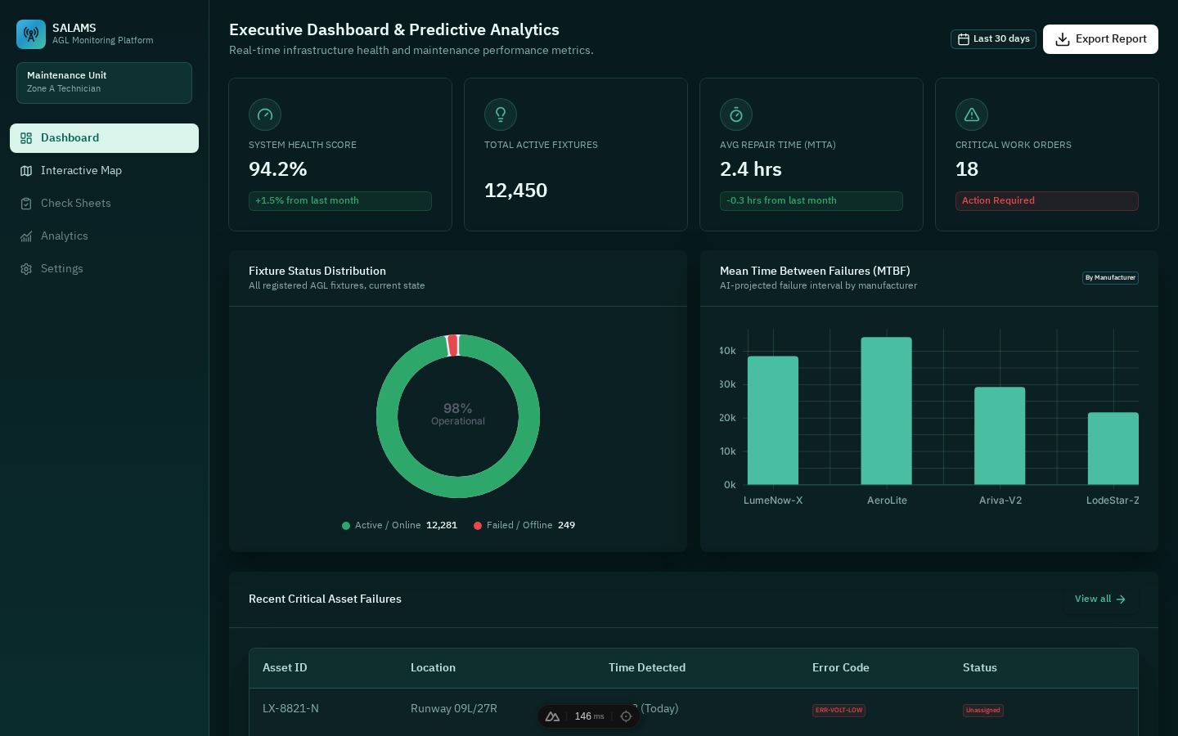
Task: Click the Nuxt devtools logo icon
Action: [552, 716]
